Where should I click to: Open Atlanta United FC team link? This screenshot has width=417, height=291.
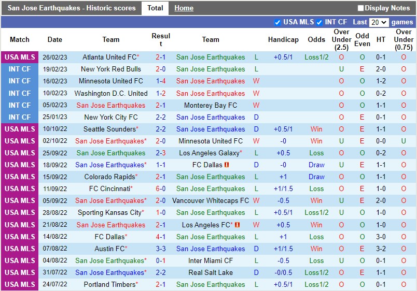pos(109,57)
